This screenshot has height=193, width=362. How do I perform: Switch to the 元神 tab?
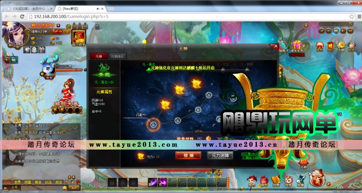[x=99, y=56]
